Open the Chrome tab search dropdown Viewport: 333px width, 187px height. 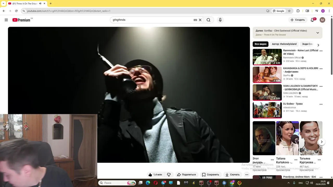coord(3,4)
